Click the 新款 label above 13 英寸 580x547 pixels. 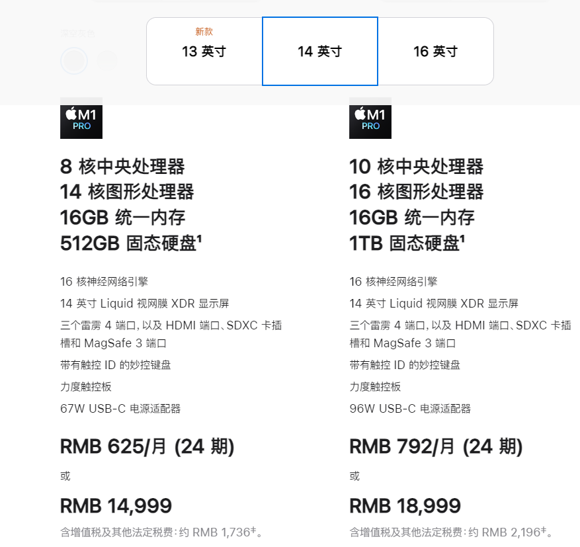(204, 32)
